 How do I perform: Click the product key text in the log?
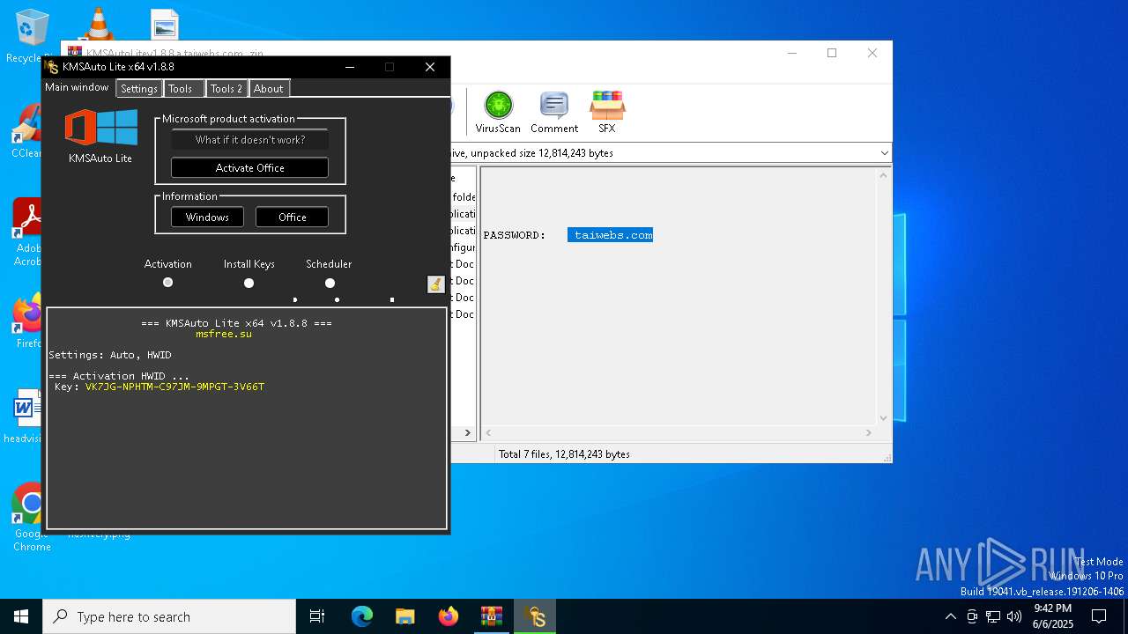[x=174, y=387]
